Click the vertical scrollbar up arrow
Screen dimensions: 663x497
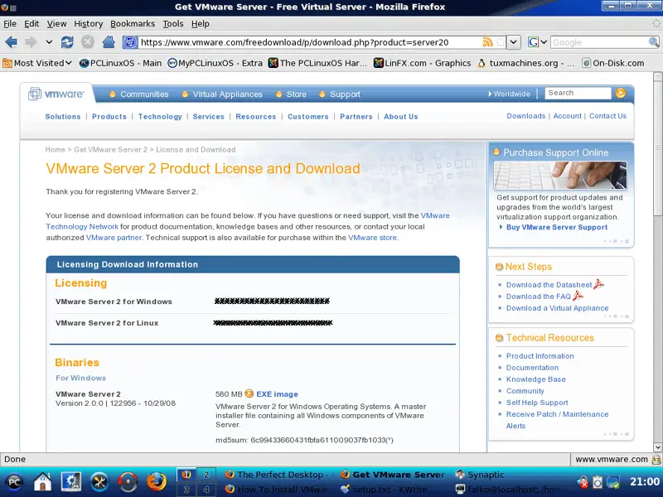coord(657,76)
